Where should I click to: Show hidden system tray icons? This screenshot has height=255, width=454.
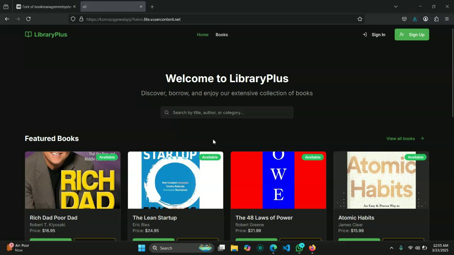(x=392, y=248)
